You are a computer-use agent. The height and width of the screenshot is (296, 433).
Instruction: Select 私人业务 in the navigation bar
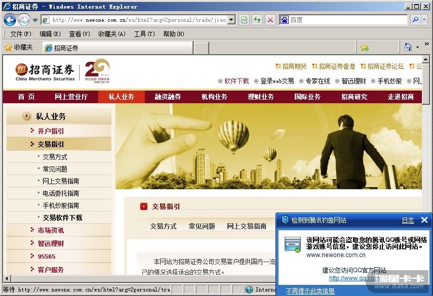tap(121, 97)
